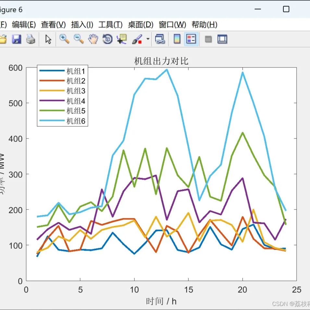Click the Hide Plot Tools icon
The width and height of the screenshot is (310, 310).
click(208, 39)
